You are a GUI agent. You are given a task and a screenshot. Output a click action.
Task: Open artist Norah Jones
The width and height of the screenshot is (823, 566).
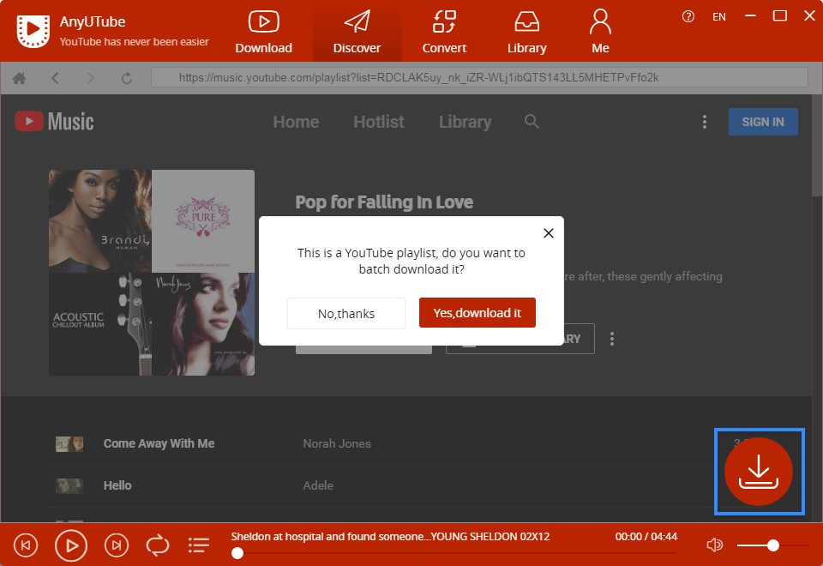pyautogui.click(x=337, y=443)
